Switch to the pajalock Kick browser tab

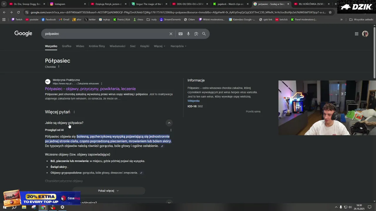coord(231,4)
